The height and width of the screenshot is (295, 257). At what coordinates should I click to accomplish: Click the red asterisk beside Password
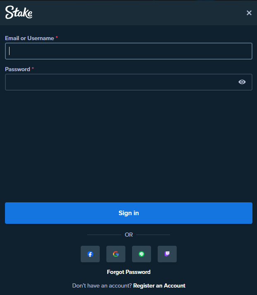pos(33,69)
